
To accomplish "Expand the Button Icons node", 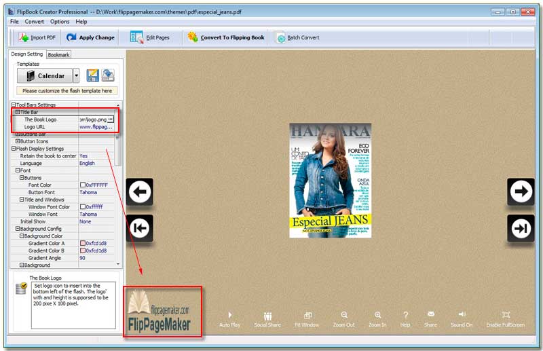I will (18, 141).
